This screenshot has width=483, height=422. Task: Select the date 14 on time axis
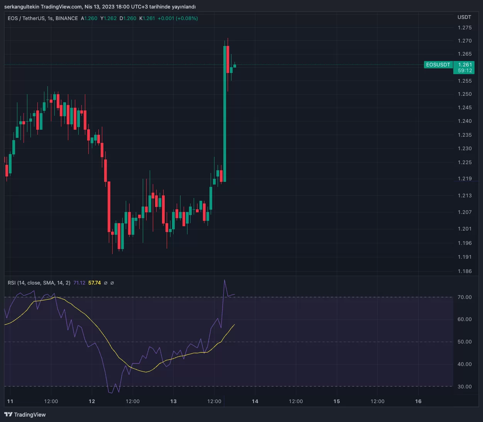point(255,401)
